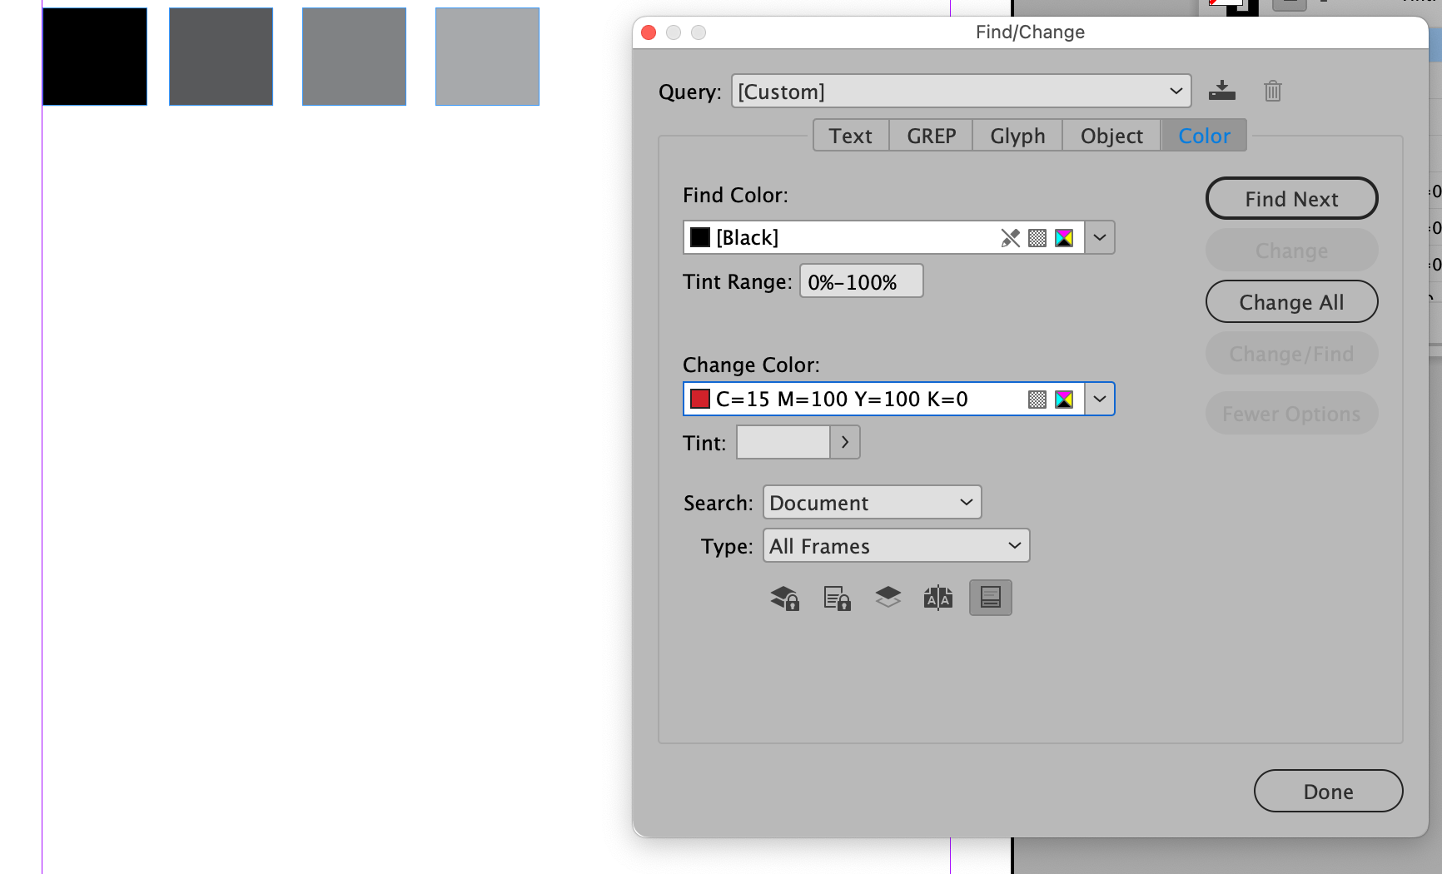Open the Change Color dropdown
The image size is (1442, 874).
pos(1099,399)
